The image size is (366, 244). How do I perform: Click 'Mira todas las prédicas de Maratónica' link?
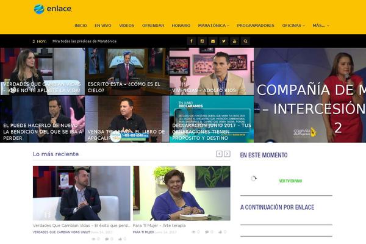(85, 41)
